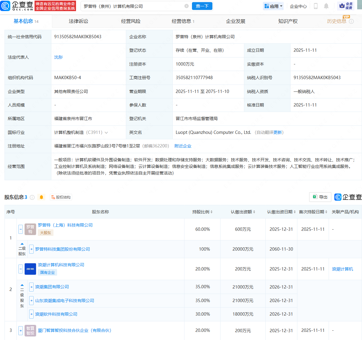The height and width of the screenshot is (340, 362).
Task: Open the 股权结构 equity structure chart
Action: pos(61,197)
